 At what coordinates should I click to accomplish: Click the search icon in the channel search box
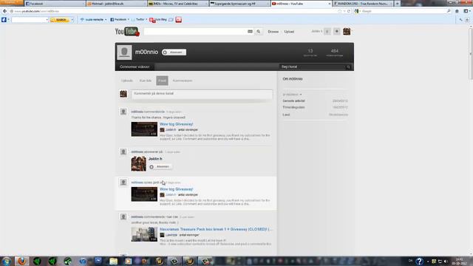pyautogui.click(x=348, y=67)
